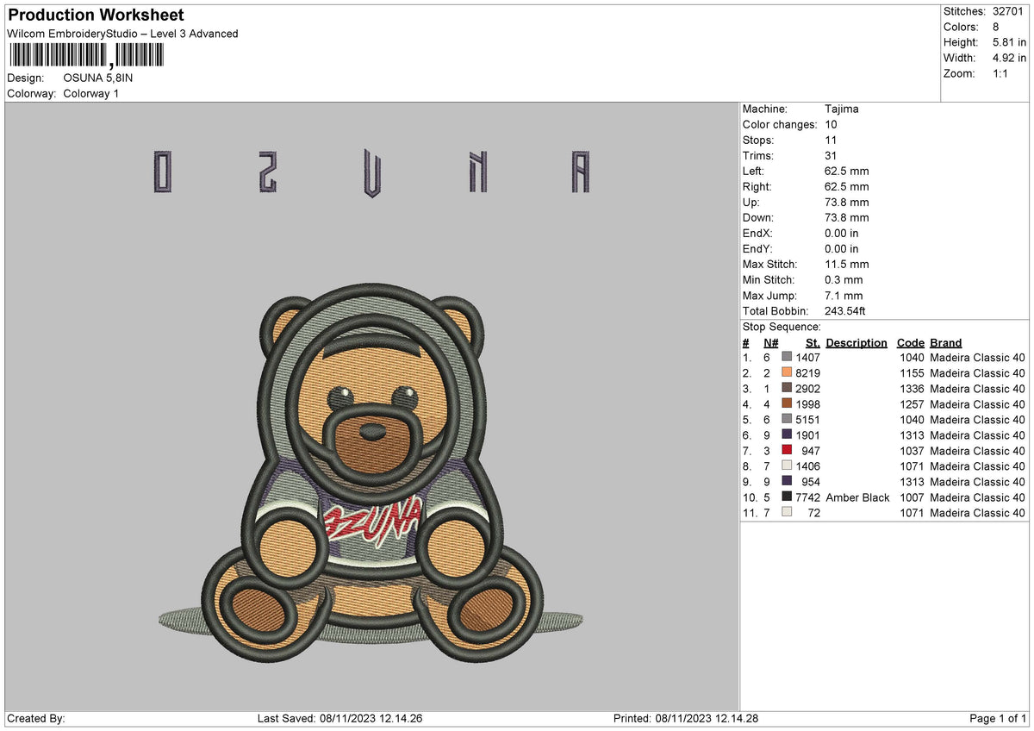Click the 'Code' column header
1034x731 pixels.
910,342
